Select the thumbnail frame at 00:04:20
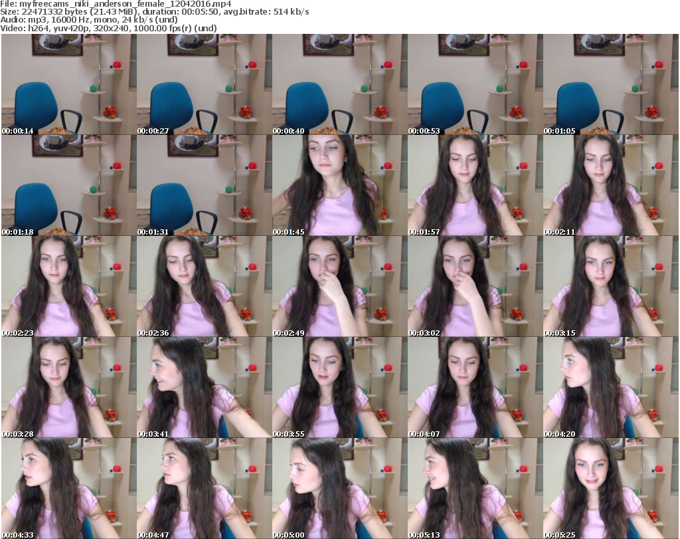The width and height of the screenshot is (680, 539). [611, 387]
